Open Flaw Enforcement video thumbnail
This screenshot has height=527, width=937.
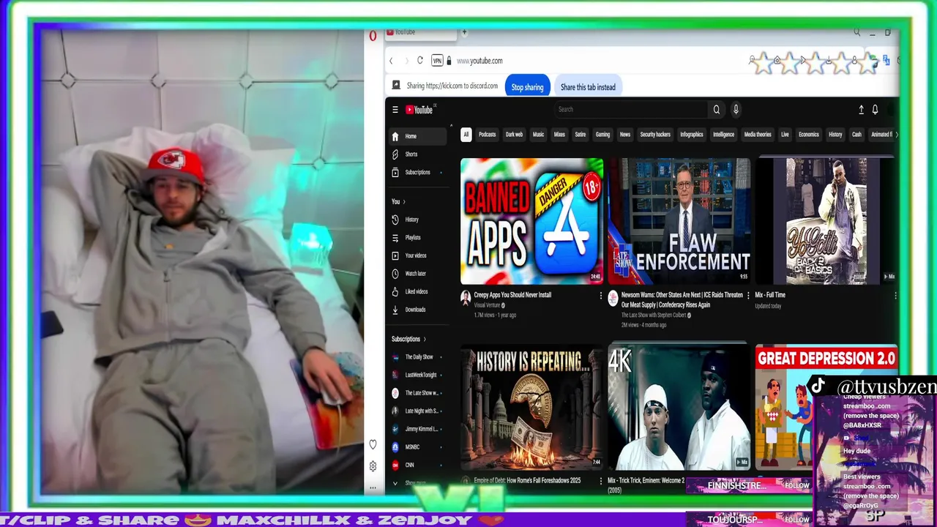[679, 221]
